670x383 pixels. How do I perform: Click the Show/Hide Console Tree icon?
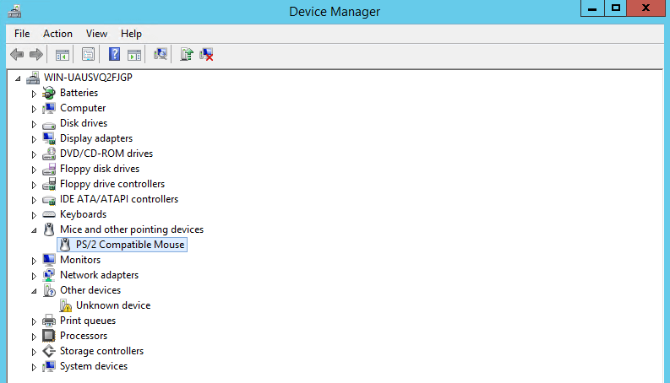pyautogui.click(x=62, y=55)
